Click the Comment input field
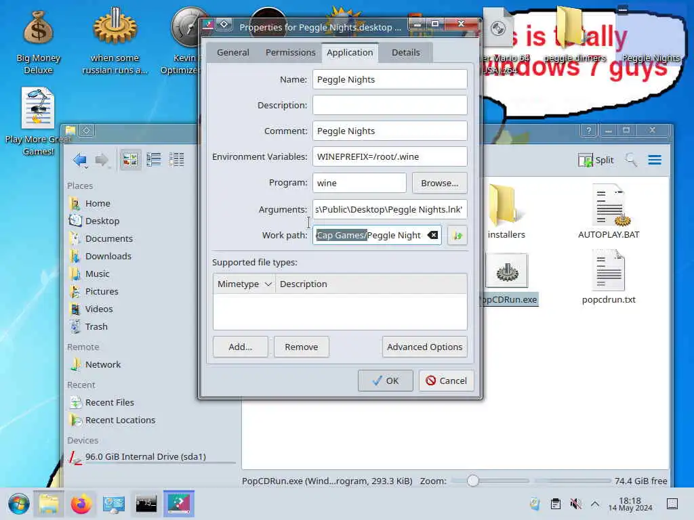Viewport: 694px width, 520px height. coord(390,131)
